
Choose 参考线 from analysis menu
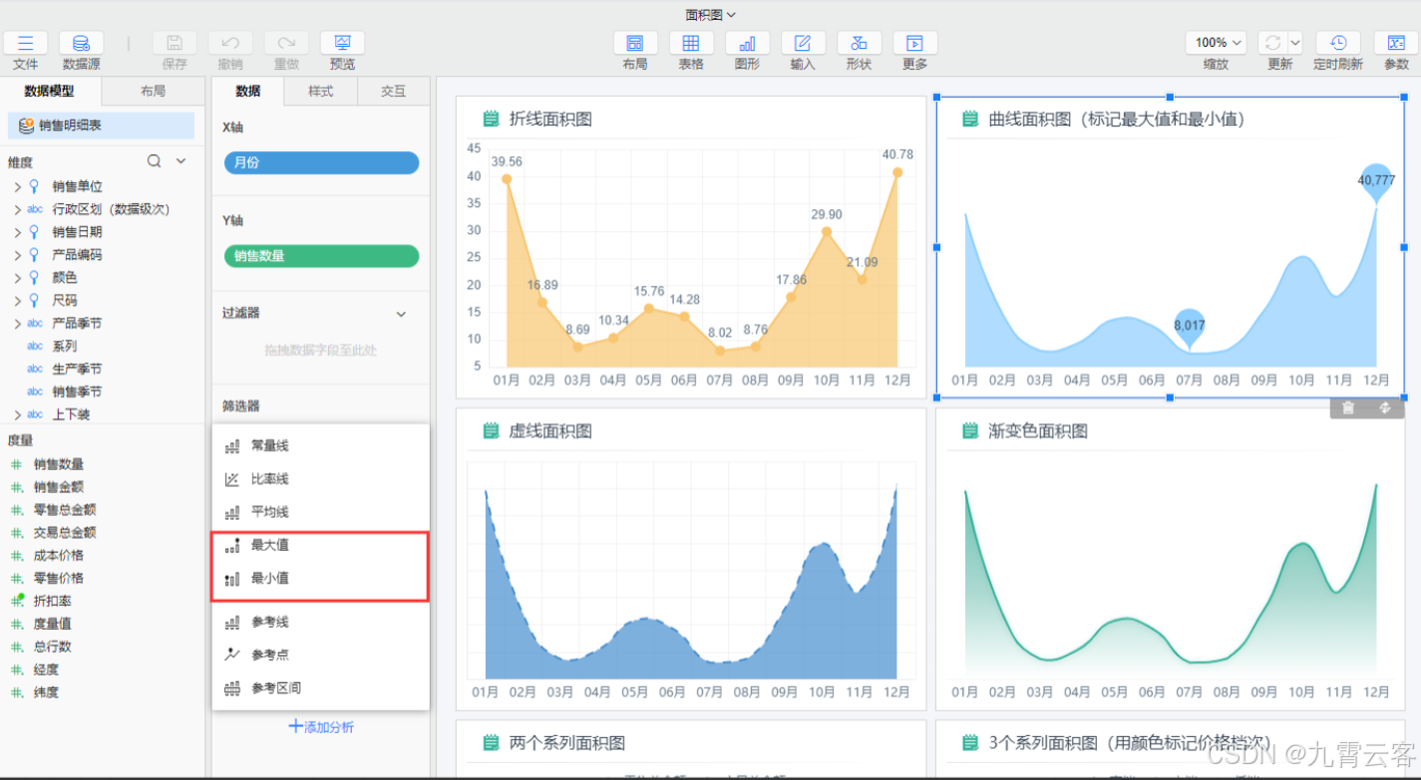(x=320, y=623)
